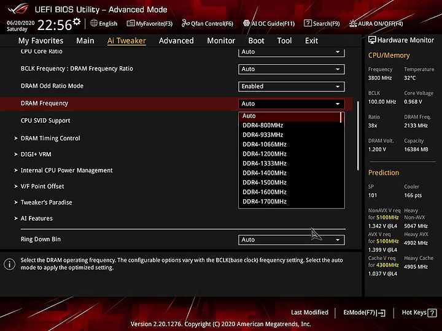Launch AI OC Guide(F11)
Viewport: 442px width, 331px height.
(269, 23)
